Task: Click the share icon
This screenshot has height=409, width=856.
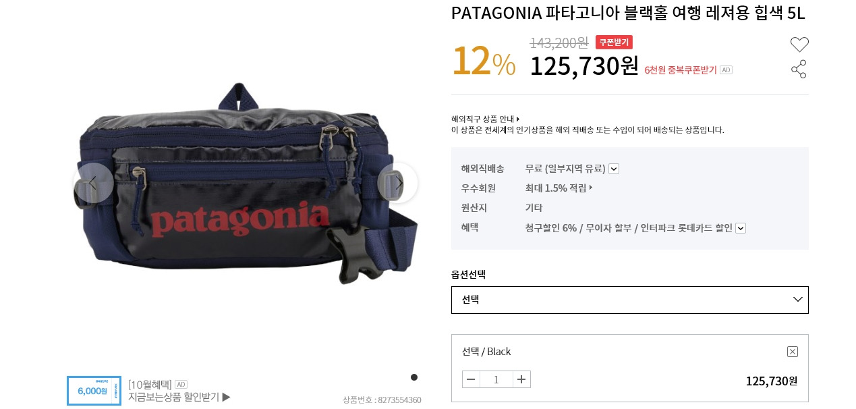Action: click(799, 69)
